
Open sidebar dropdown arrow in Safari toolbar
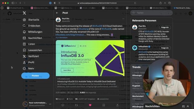click(x=16, y=3)
